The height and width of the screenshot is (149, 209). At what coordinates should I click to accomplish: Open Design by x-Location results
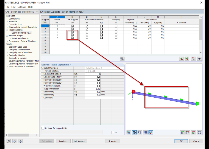coord(18,58)
